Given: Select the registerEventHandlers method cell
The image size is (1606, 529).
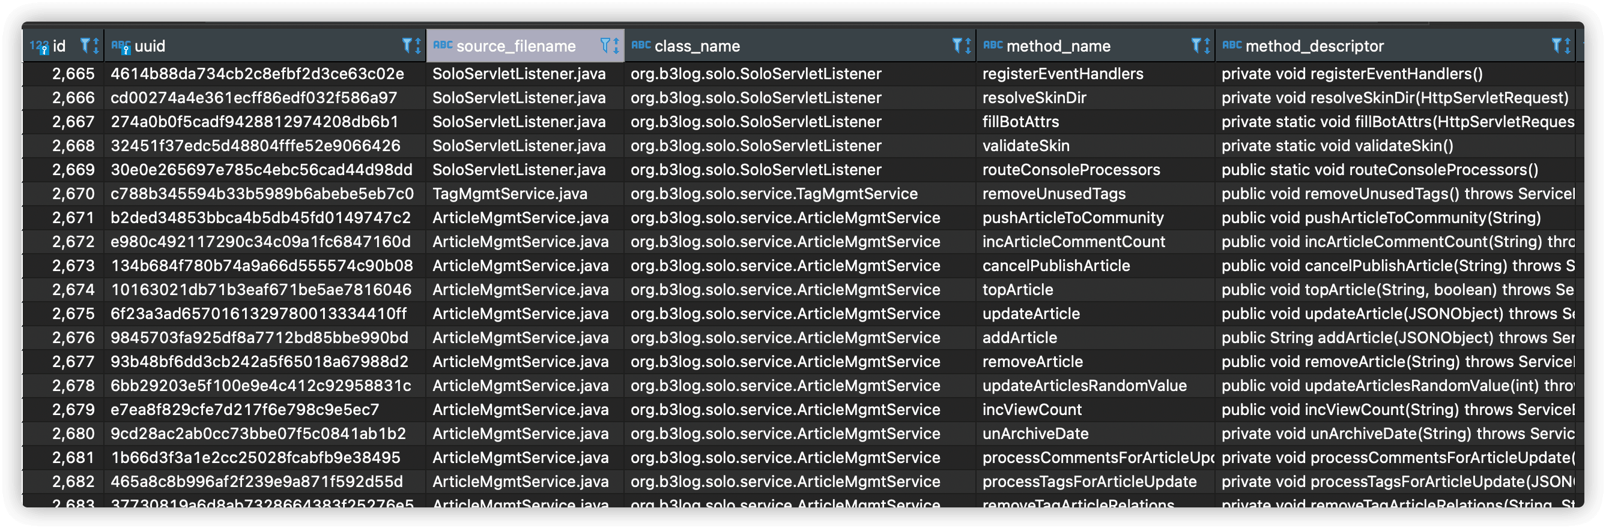Looking at the screenshot, I should pos(1095,73).
